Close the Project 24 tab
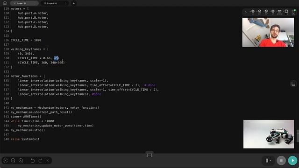Screen dimensions: 299x168 (45, 3)
